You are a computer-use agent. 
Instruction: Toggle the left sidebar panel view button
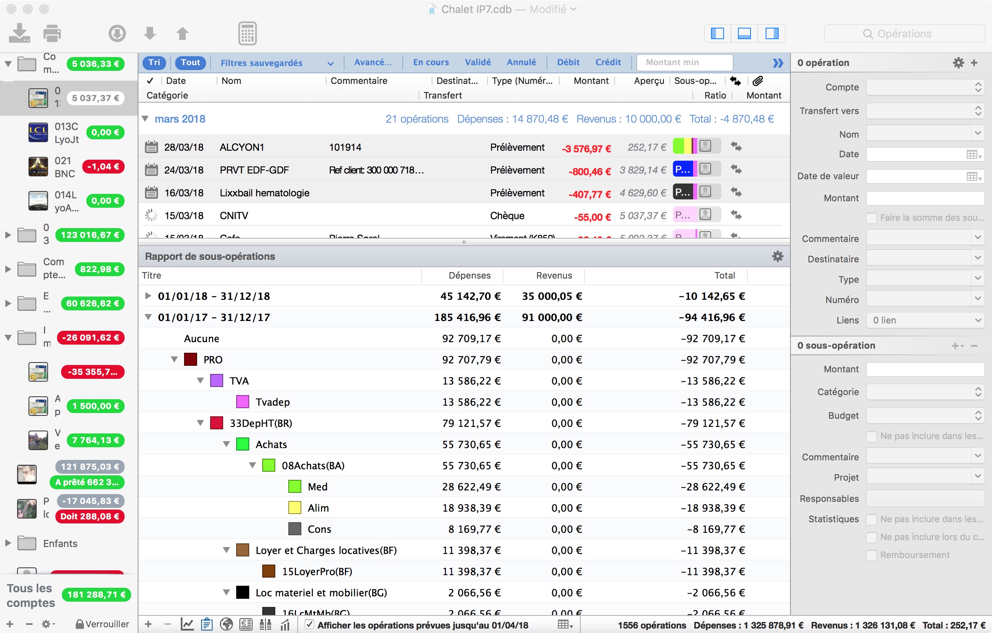tap(717, 33)
